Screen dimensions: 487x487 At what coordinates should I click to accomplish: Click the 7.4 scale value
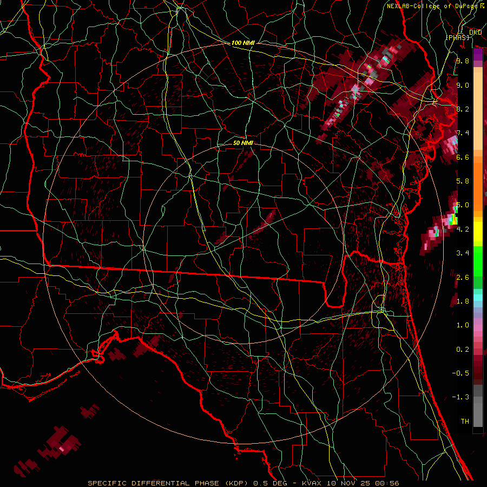click(x=463, y=133)
